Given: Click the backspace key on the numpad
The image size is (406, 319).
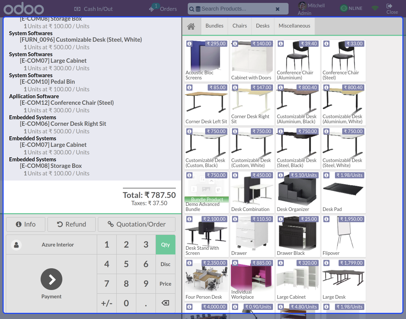Looking at the screenshot, I should point(165,303).
